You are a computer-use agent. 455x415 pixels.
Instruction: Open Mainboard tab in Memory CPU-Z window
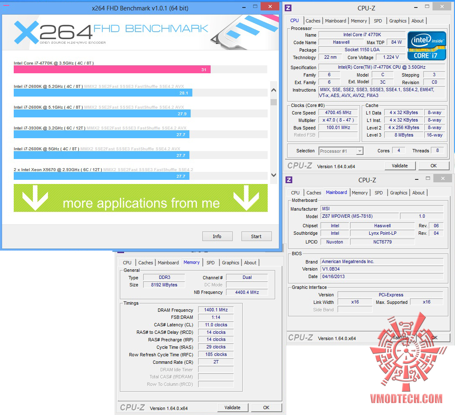coord(168,263)
